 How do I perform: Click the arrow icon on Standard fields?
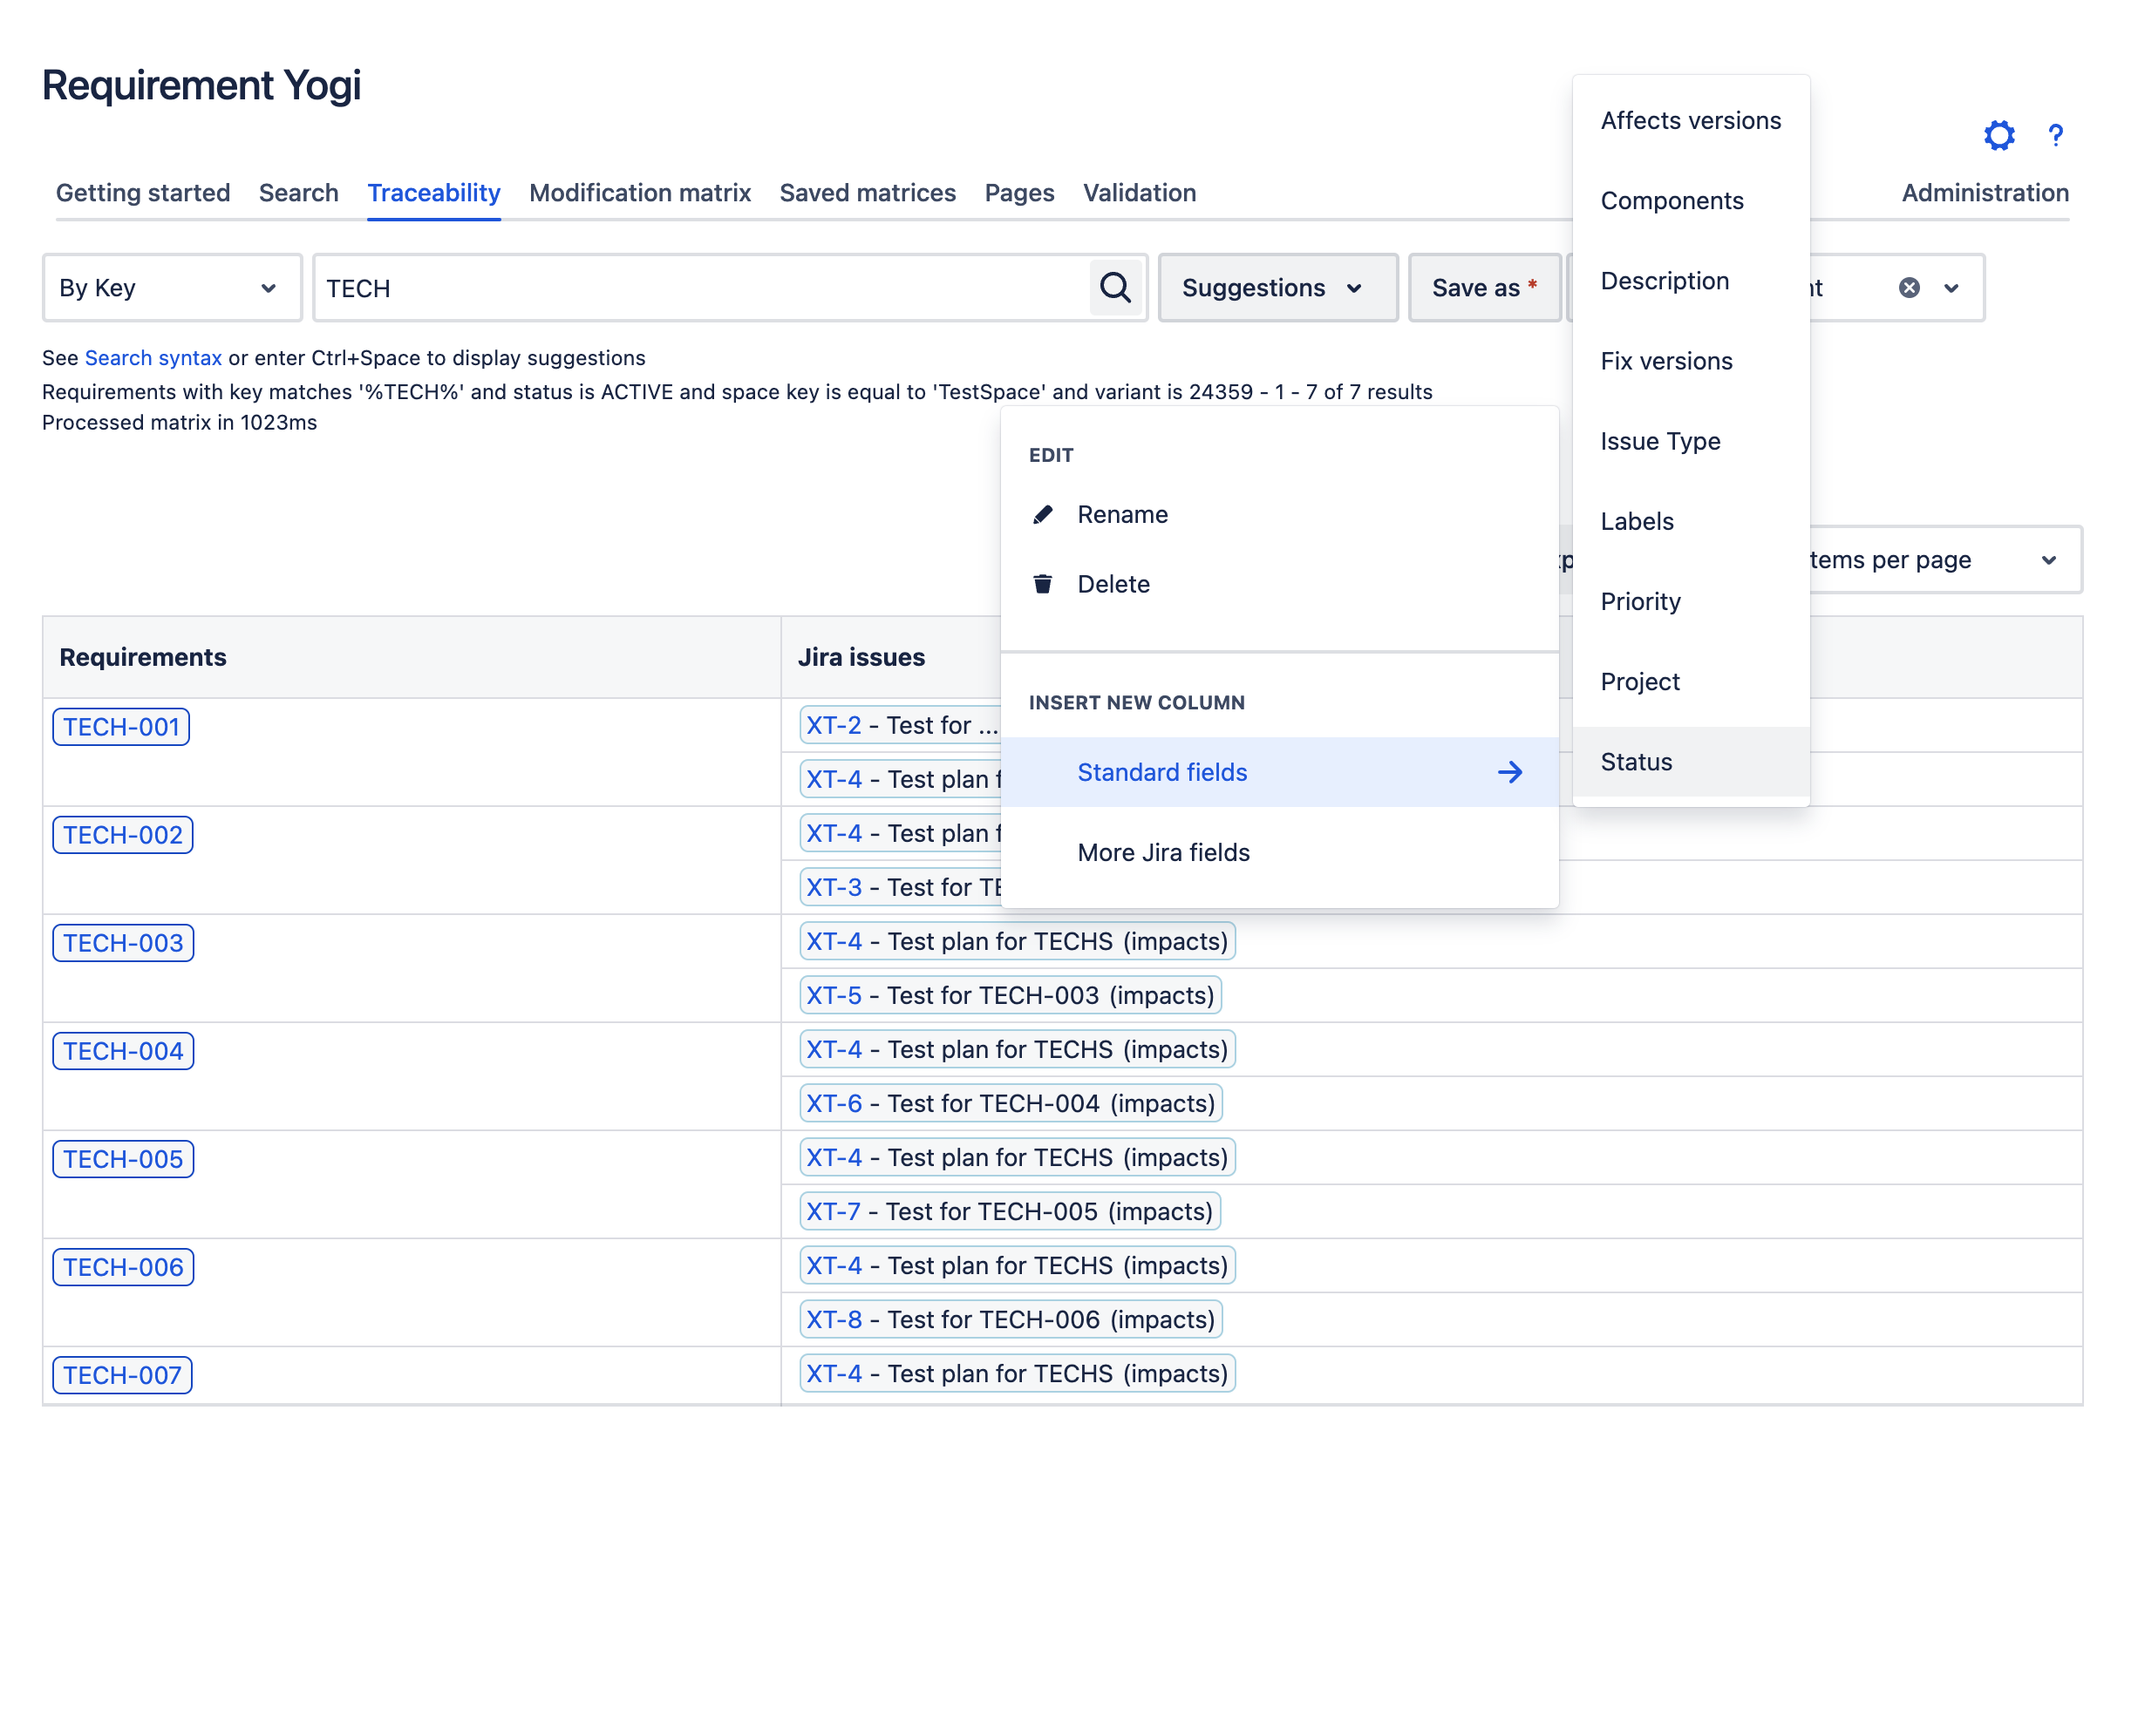click(x=1511, y=772)
